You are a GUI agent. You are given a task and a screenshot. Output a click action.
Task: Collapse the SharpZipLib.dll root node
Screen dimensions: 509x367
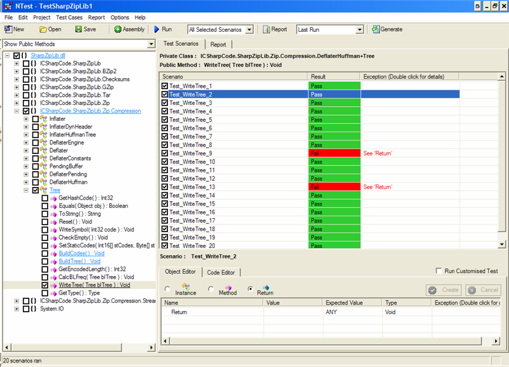8,55
